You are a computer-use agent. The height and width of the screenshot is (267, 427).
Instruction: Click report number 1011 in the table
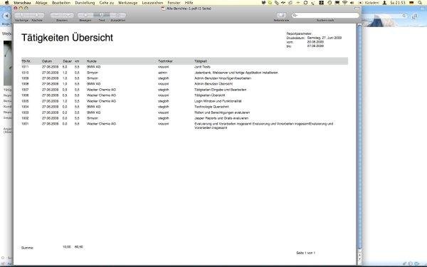(x=25, y=67)
